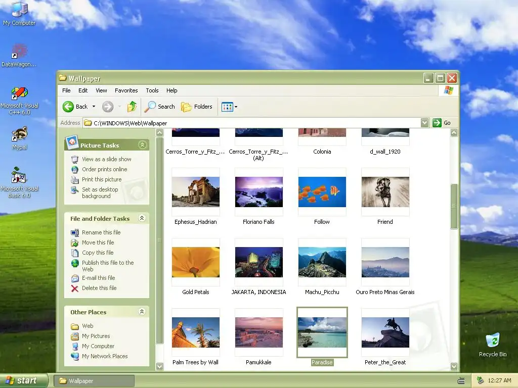Select the Floriano Falls thumbnail

258,191
